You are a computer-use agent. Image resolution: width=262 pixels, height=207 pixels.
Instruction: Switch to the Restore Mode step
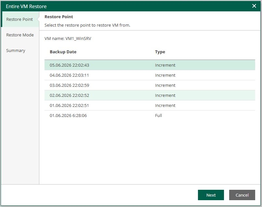point(20,35)
